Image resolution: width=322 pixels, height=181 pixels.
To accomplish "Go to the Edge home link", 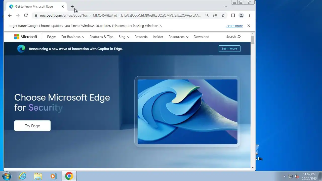I will (51, 37).
